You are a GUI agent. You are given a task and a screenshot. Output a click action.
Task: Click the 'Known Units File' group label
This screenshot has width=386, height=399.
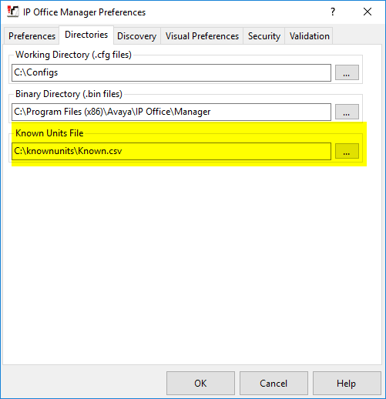pos(49,133)
